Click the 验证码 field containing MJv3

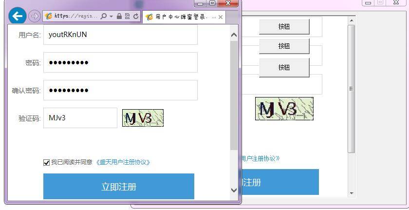point(80,118)
